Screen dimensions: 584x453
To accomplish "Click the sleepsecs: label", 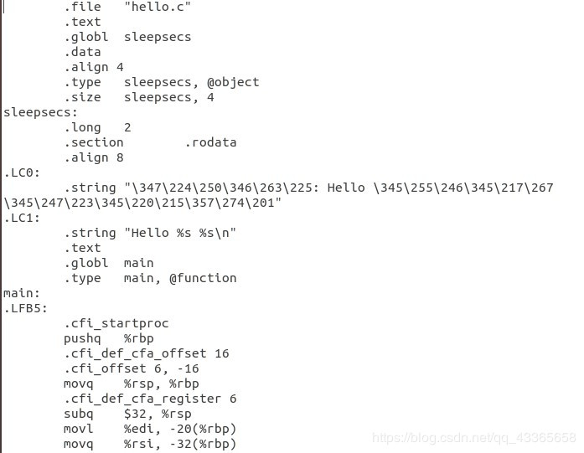I will [x=40, y=112].
